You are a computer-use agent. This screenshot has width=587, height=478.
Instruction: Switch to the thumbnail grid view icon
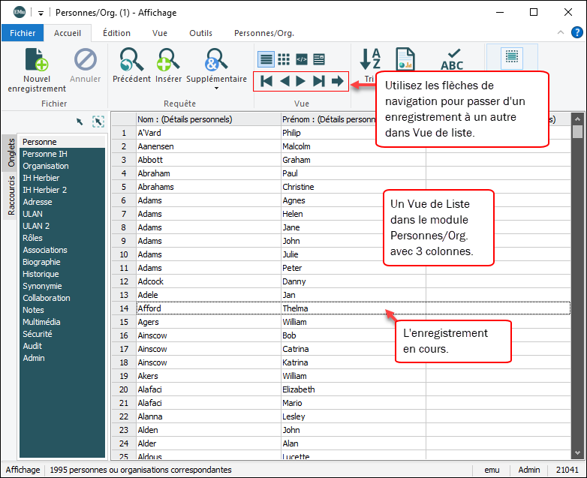[284, 59]
